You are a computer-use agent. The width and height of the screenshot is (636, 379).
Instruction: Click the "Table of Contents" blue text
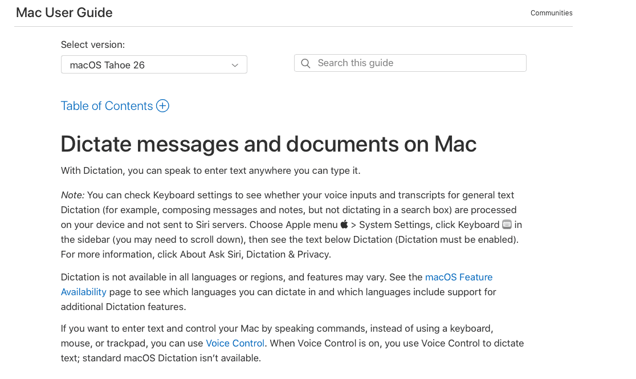point(106,105)
